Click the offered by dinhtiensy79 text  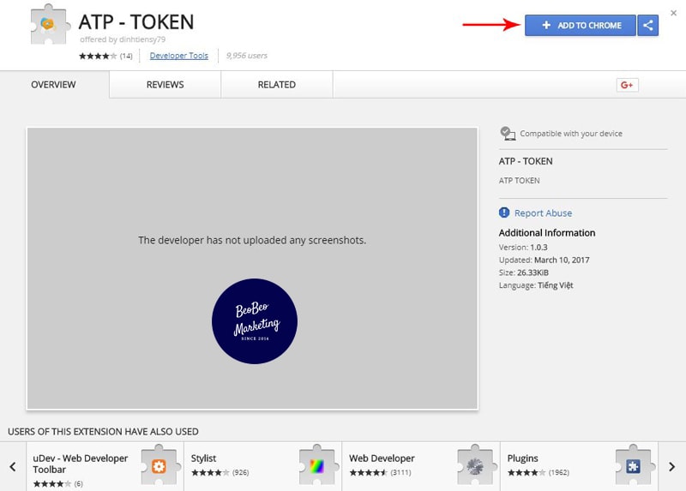(123, 39)
